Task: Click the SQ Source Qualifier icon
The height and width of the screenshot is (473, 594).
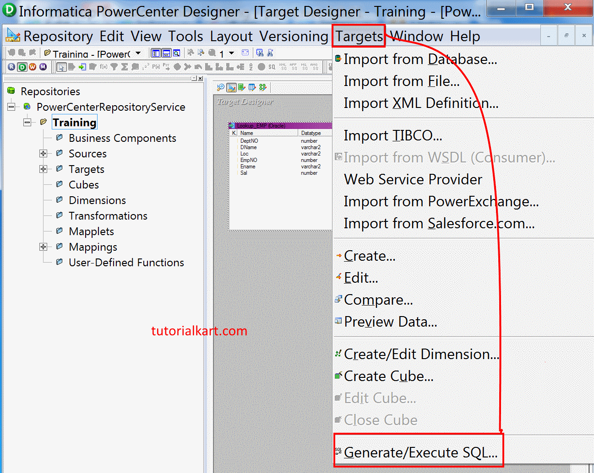Action: point(272,67)
